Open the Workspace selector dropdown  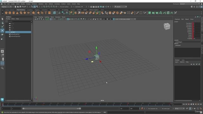(x=190, y=4)
